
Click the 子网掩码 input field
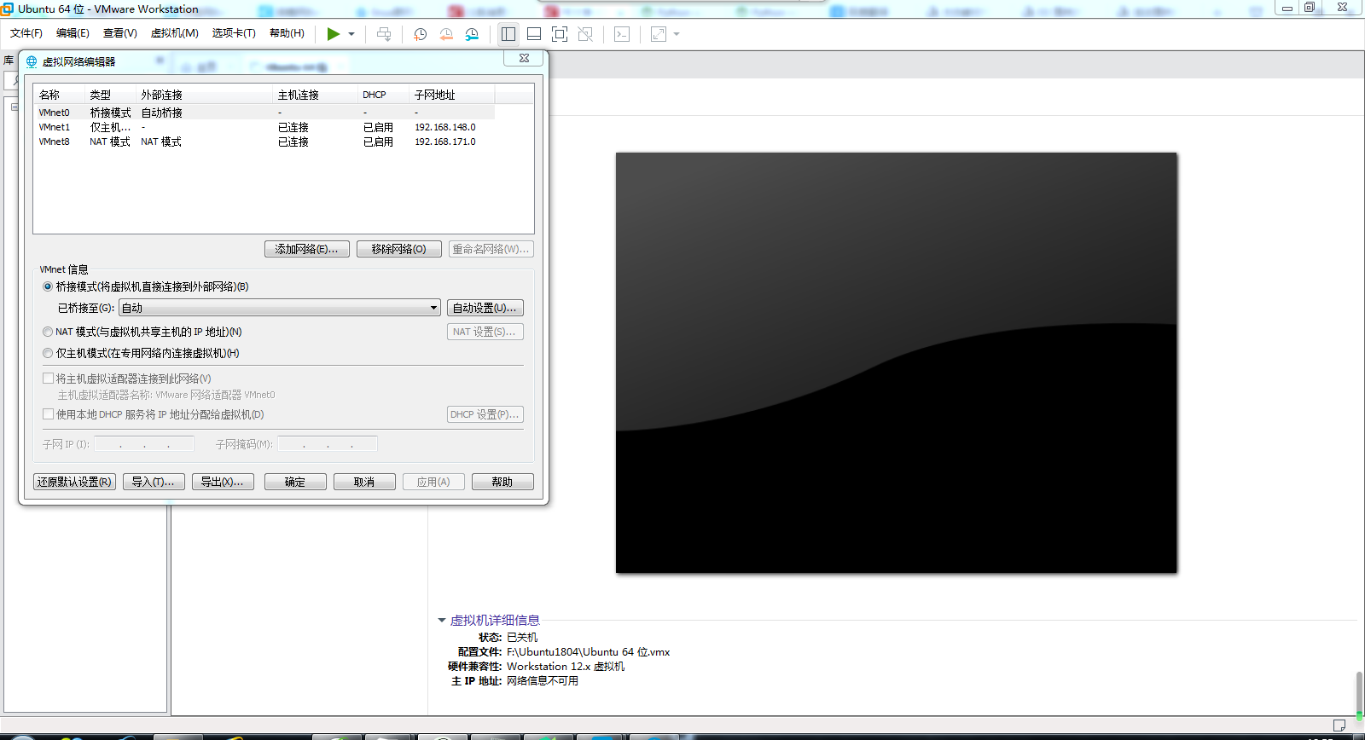pyautogui.click(x=328, y=443)
